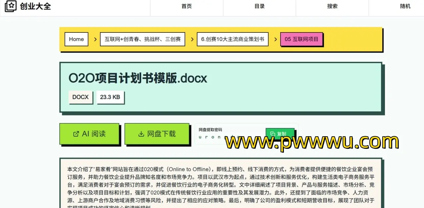Image resolution: width=424 pixels, height=208 pixels.
Task: Click the 网盘提取密码 code text
Action: pos(212,137)
